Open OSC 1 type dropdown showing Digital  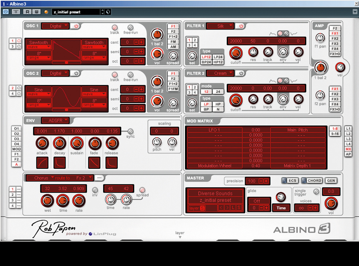tap(55, 26)
